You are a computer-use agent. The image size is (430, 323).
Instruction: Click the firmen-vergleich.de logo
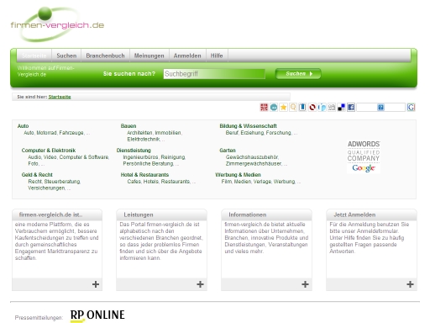tap(57, 24)
